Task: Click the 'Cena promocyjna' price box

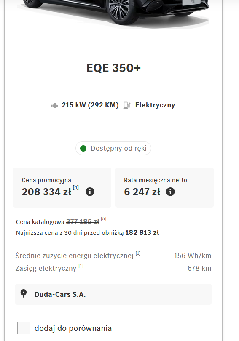Action: [x=62, y=187]
